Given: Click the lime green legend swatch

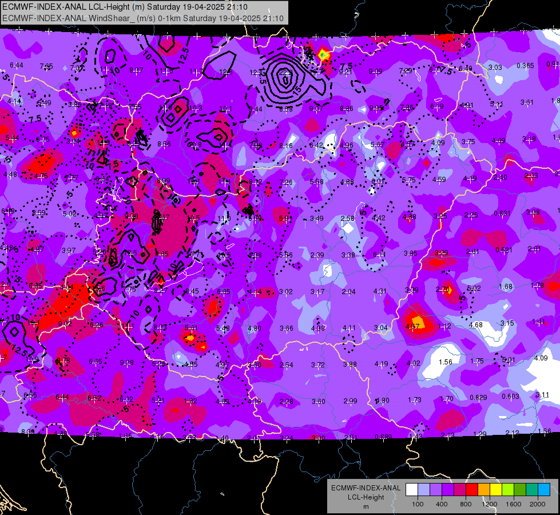Looking at the screenshot, I should pos(508,490).
